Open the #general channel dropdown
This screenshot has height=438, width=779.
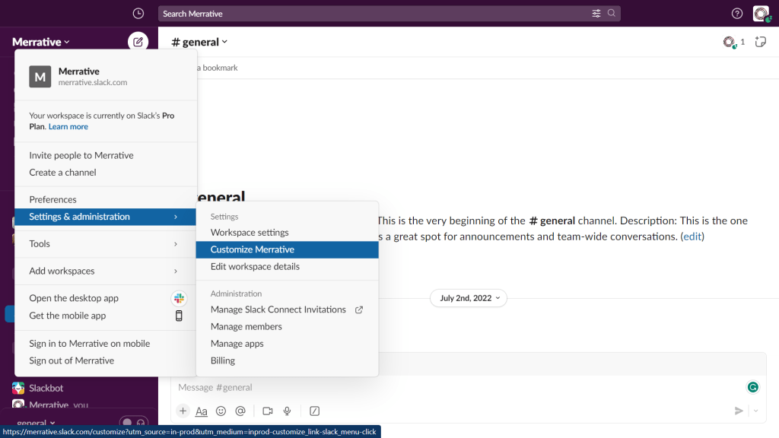(x=198, y=42)
